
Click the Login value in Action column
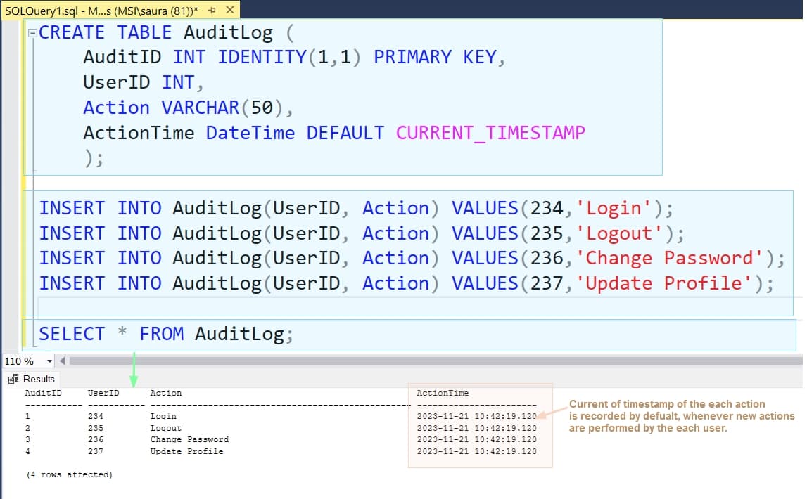(163, 415)
